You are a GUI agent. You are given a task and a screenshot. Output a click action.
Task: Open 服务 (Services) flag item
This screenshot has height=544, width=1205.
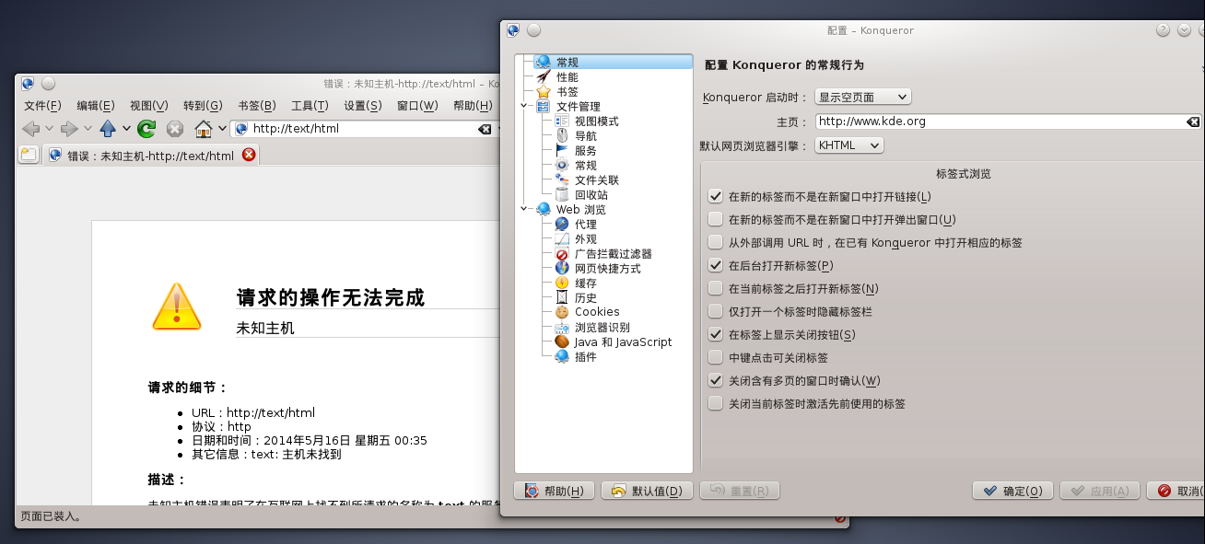pyautogui.click(x=585, y=151)
